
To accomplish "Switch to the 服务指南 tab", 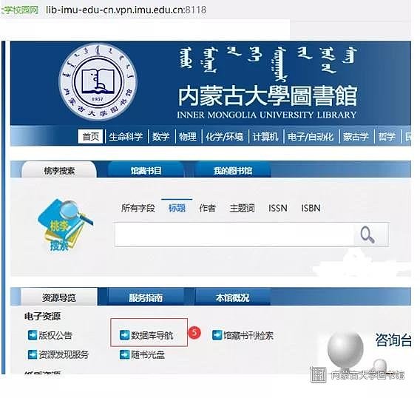I will (x=146, y=297).
